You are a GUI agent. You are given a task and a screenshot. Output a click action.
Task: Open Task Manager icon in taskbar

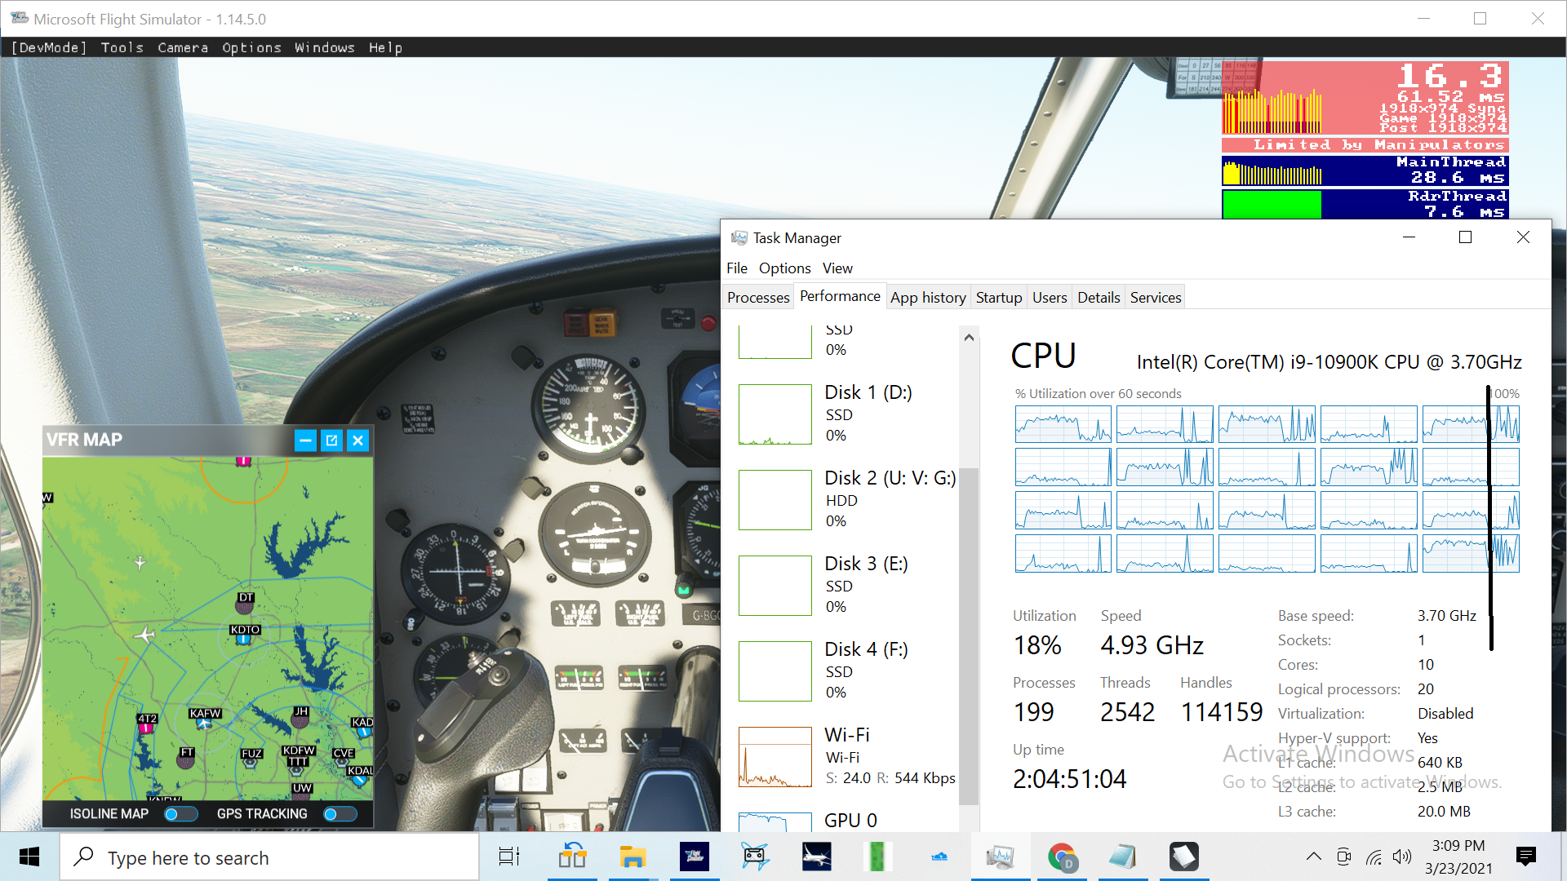pos(1000,857)
